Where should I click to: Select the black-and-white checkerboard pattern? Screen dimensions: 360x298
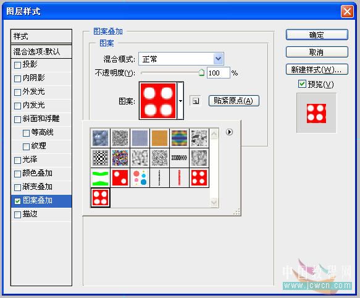(100, 158)
